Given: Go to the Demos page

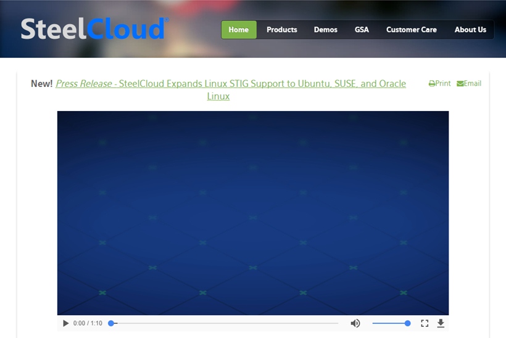Looking at the screenshot, I should tap(325, 30).
